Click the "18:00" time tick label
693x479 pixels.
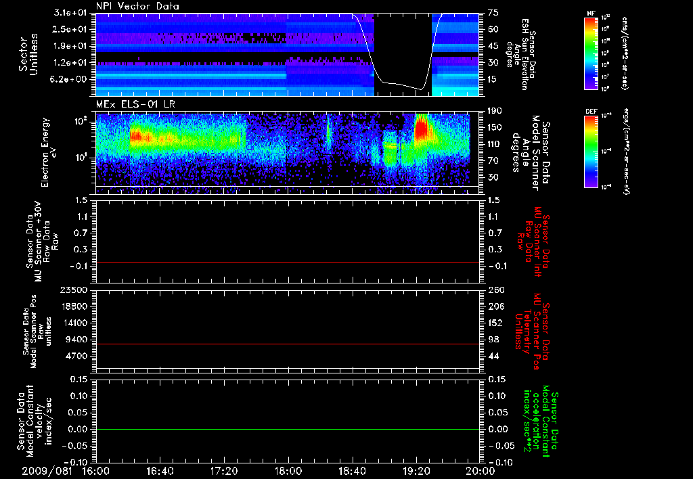(288, 472)
